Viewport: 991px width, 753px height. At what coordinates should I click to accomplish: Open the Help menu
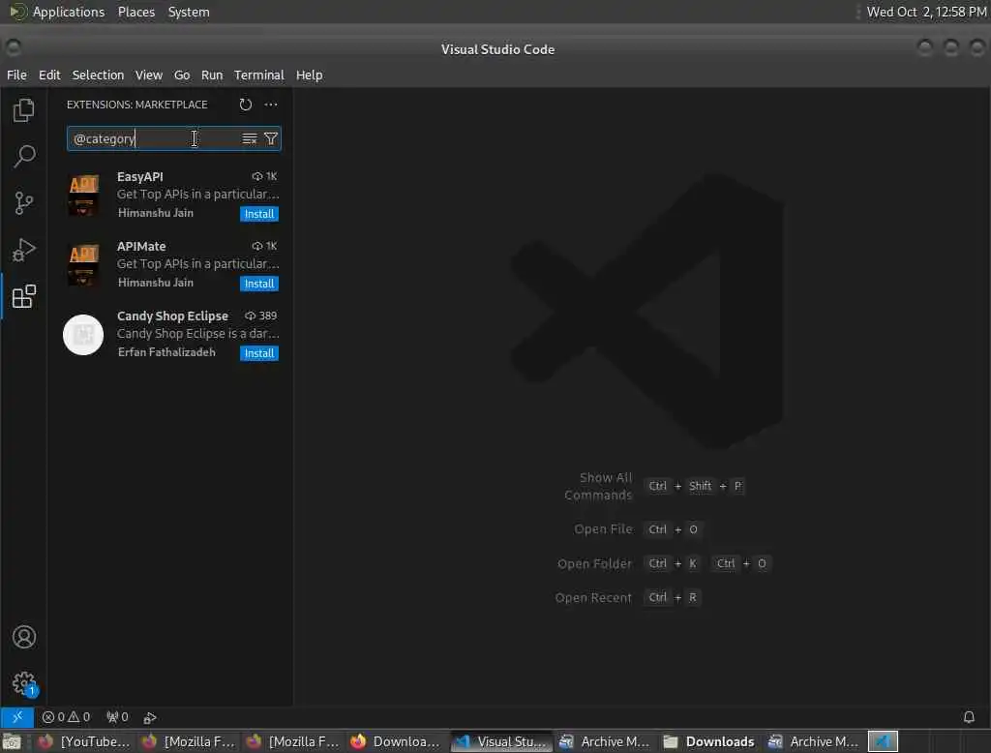coord(309,75)
